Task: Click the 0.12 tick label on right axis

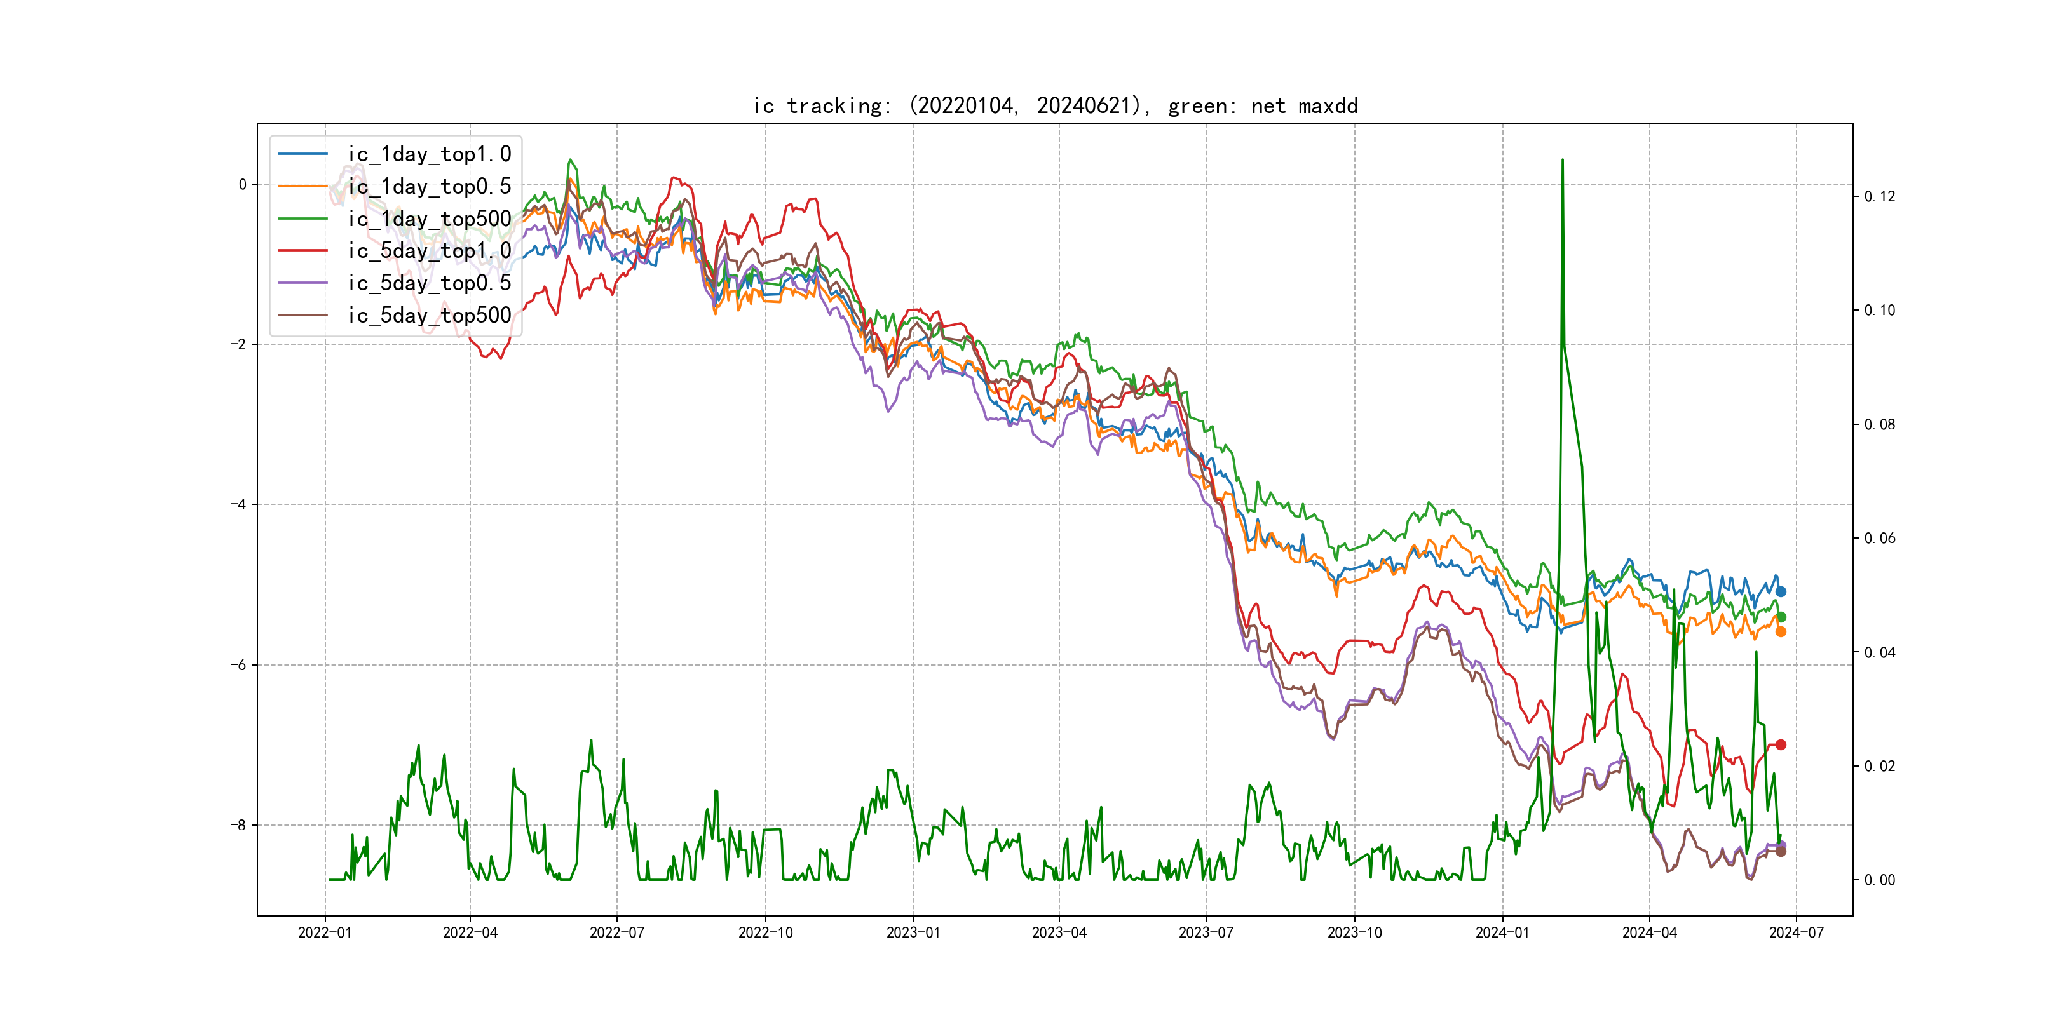Action: [x=1879, y=196]
